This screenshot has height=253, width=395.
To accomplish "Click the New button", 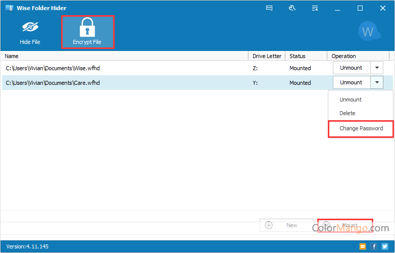I will (286, 225).
